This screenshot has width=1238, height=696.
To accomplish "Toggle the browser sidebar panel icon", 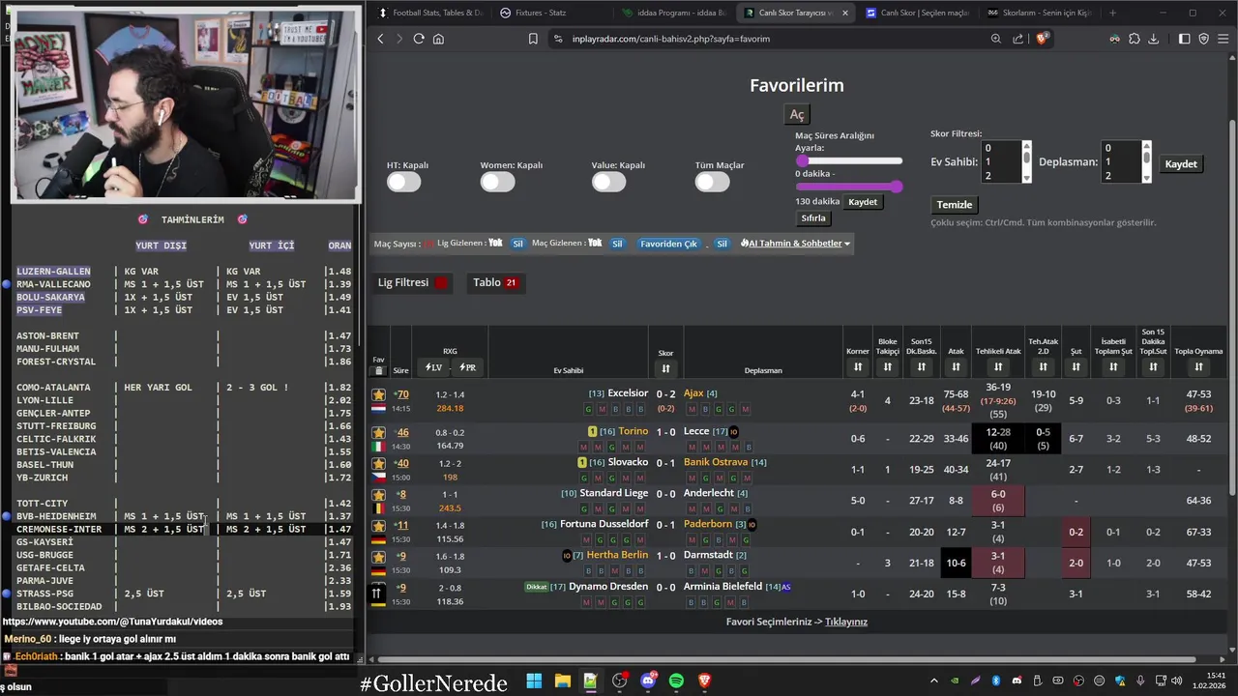I will click(1185, 39).
